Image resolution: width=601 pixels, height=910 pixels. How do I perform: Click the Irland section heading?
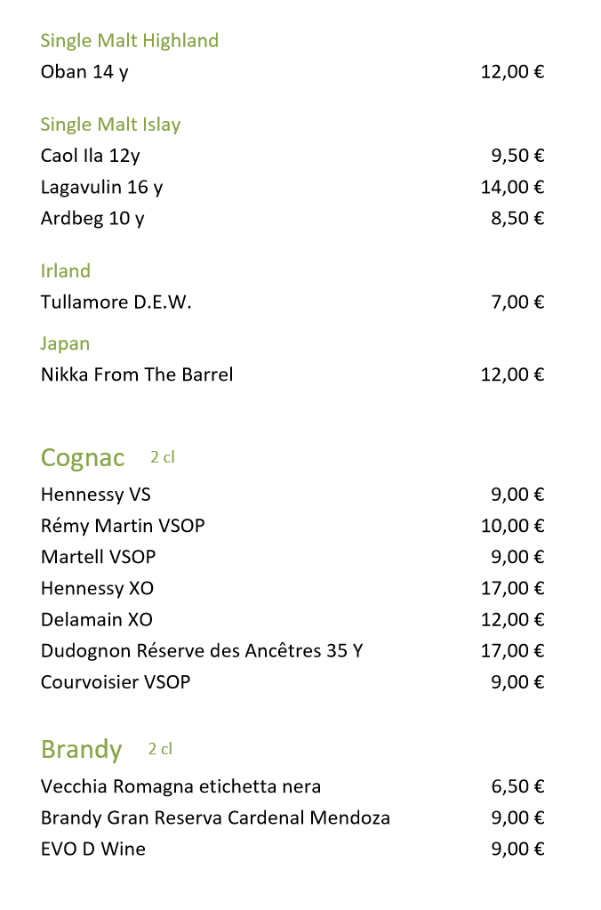point(65,270)
